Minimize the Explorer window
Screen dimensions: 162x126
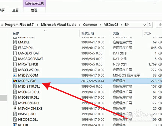click(x=155, y=3)
